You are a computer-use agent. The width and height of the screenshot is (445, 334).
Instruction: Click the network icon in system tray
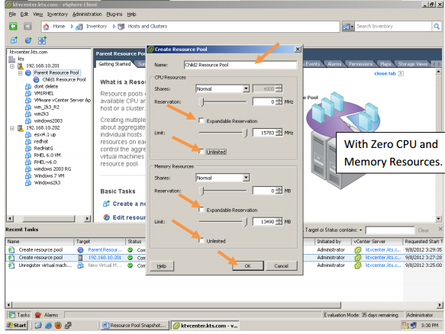coord(414,326)
